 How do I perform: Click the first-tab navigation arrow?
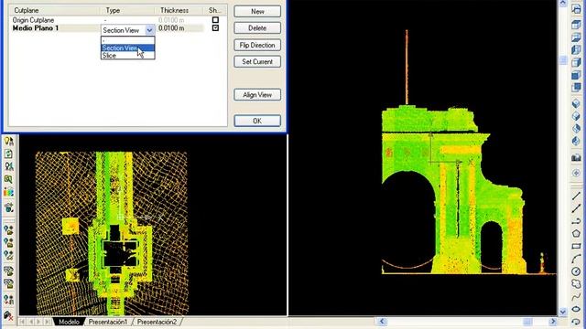22,322
